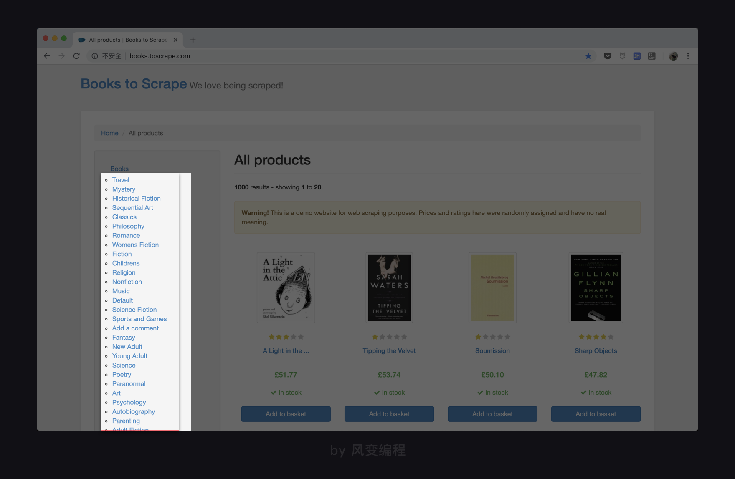Click the Home breadcrumb link

click(109, 133)
